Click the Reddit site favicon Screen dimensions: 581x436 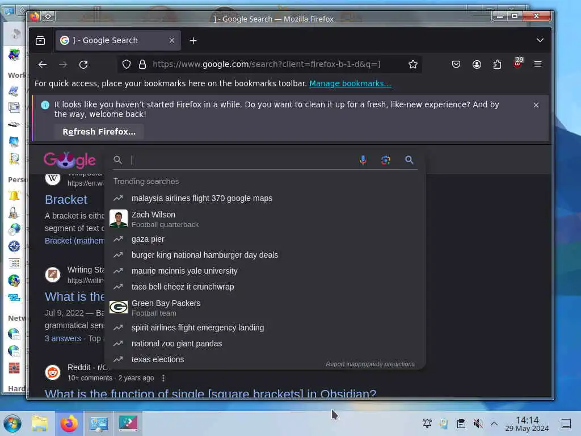[x=53, y=372]
